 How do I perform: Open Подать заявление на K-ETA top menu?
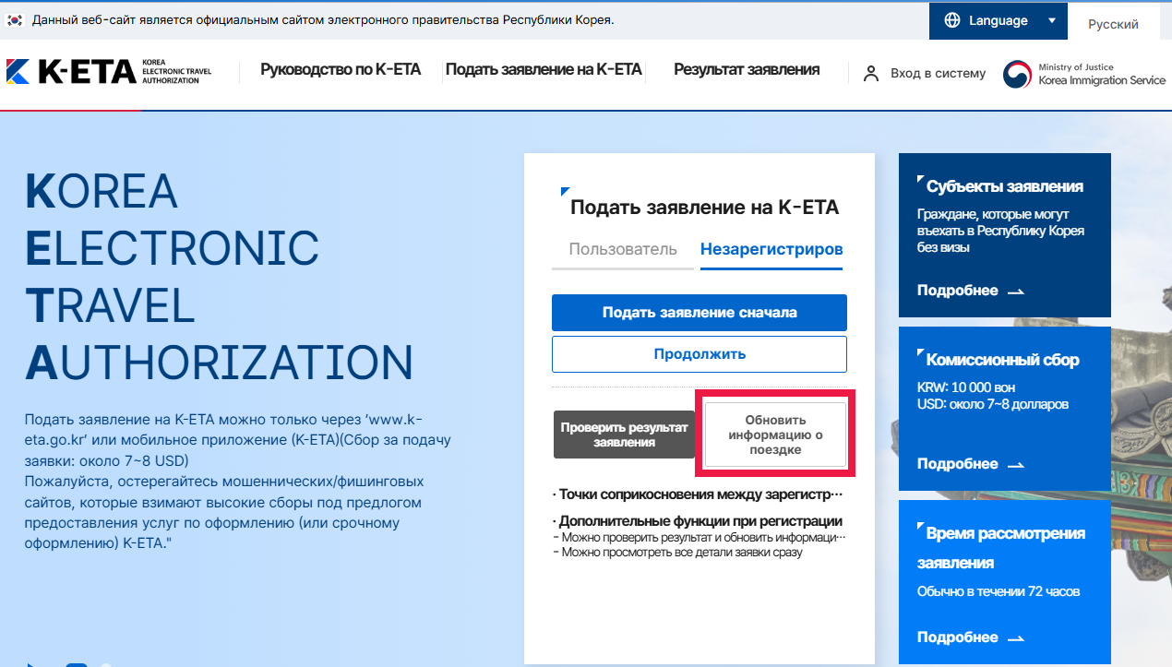coord(544,69)
